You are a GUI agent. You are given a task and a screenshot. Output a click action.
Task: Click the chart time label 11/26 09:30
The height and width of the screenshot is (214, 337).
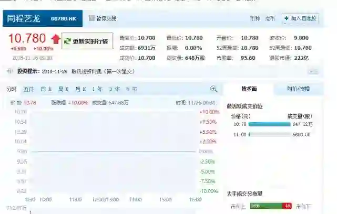click(201, 103)
